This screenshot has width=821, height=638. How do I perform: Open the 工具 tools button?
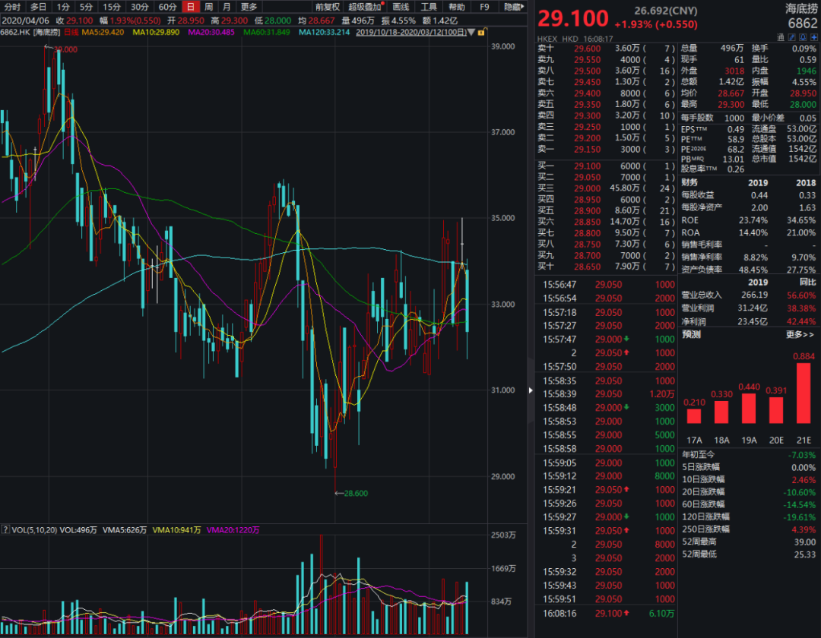point(428,7)
